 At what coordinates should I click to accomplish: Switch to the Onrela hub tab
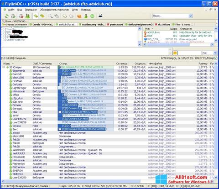pos(42,24)
